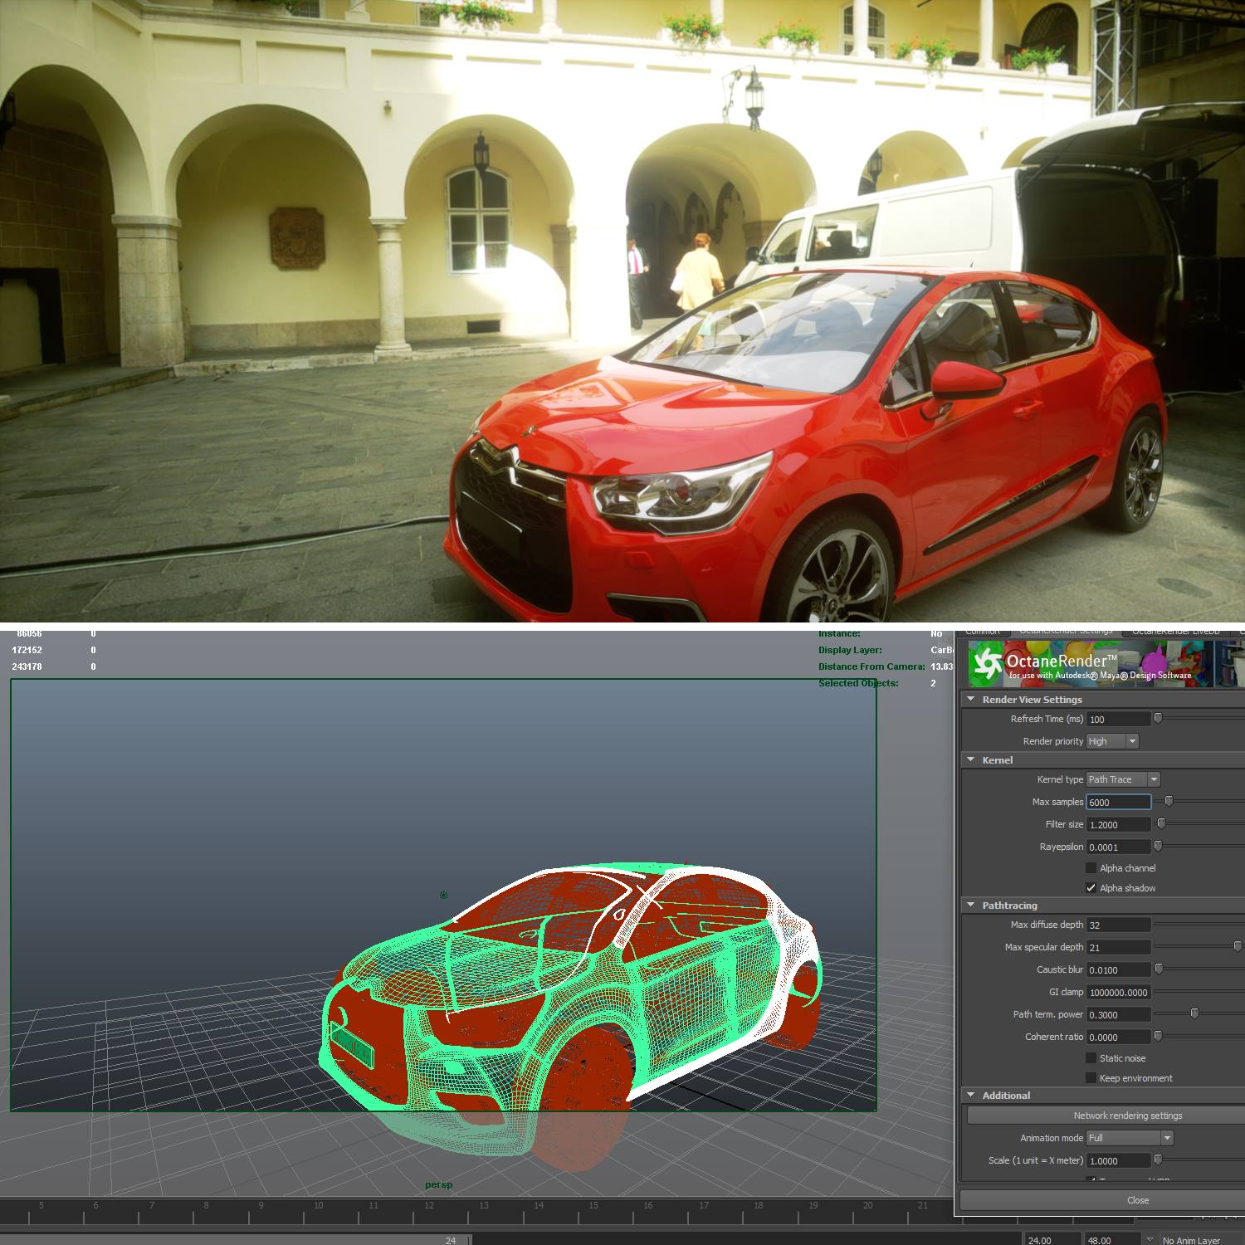Viewport: 1245px width, 1245px height.
Task: Open the Kernel type dropdown
Action: pos(1123,779)
